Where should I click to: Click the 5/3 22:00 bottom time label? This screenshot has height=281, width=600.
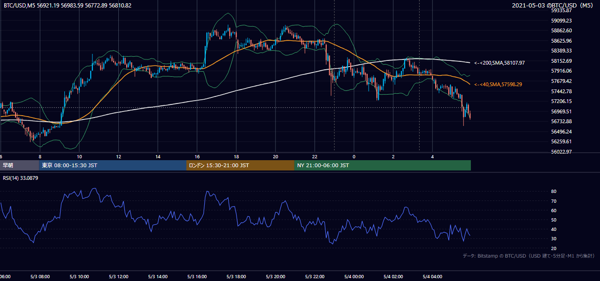click(315, 277)
